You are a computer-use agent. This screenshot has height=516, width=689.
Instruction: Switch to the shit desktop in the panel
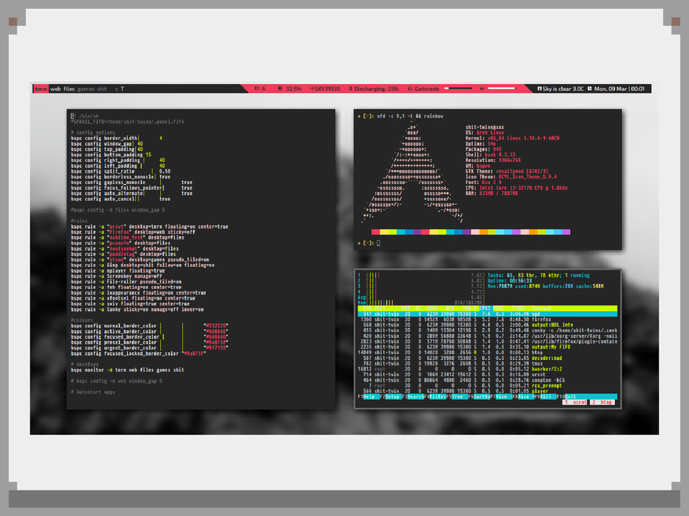[x=102, y=89]
